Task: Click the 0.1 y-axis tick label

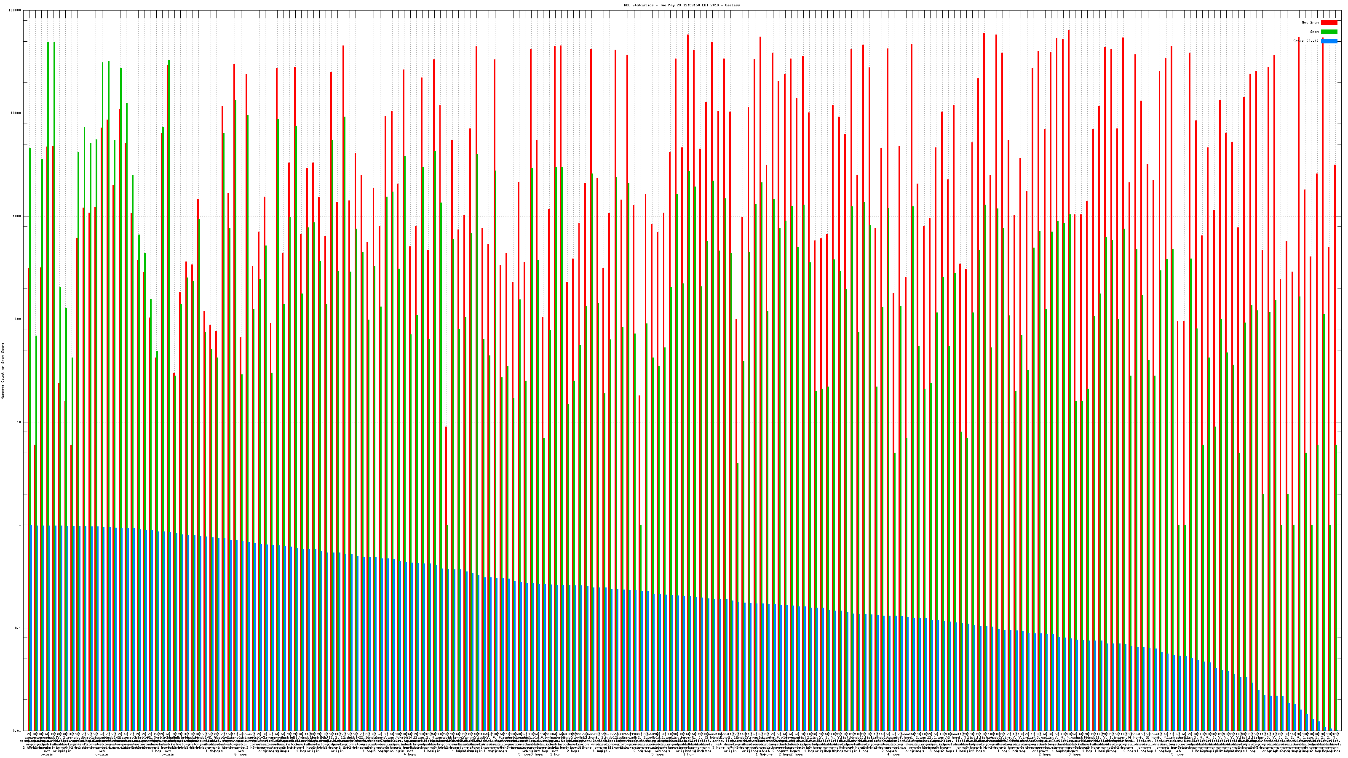Action: click(18, 628)
